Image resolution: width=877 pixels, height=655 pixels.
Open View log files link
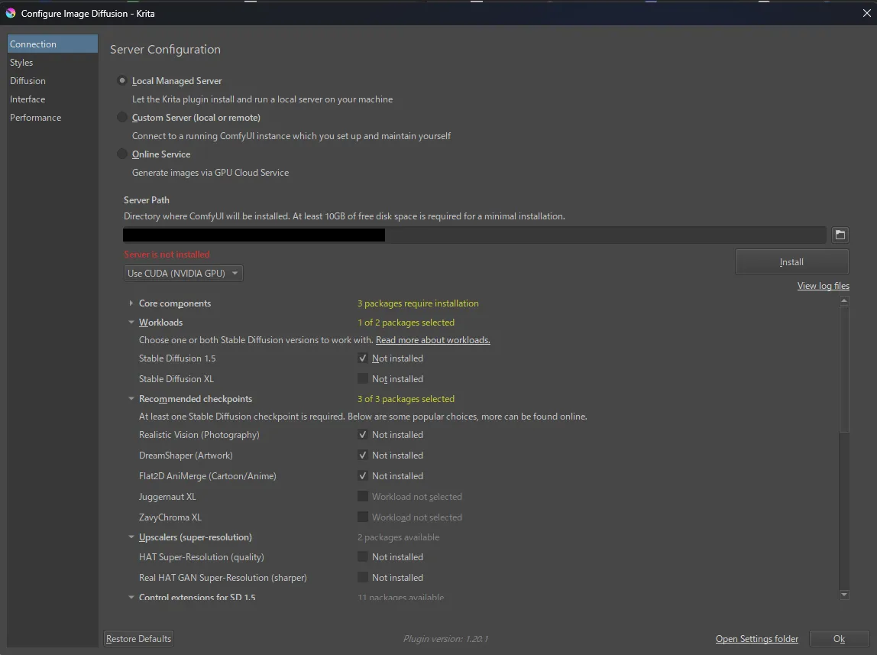824,286
